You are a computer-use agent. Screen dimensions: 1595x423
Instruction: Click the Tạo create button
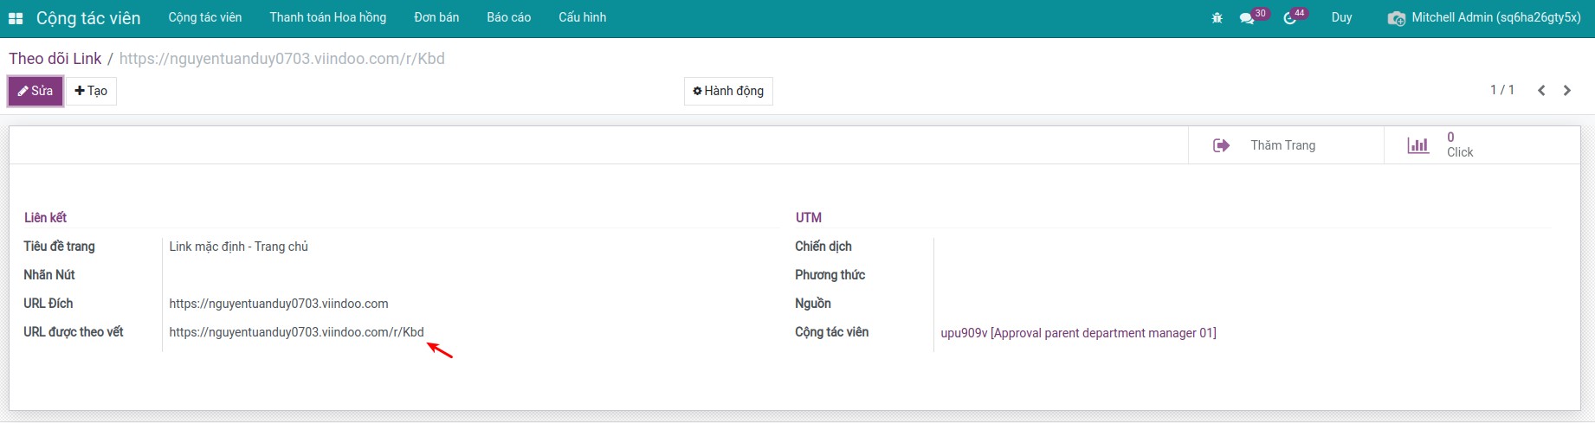click(91, 91)
